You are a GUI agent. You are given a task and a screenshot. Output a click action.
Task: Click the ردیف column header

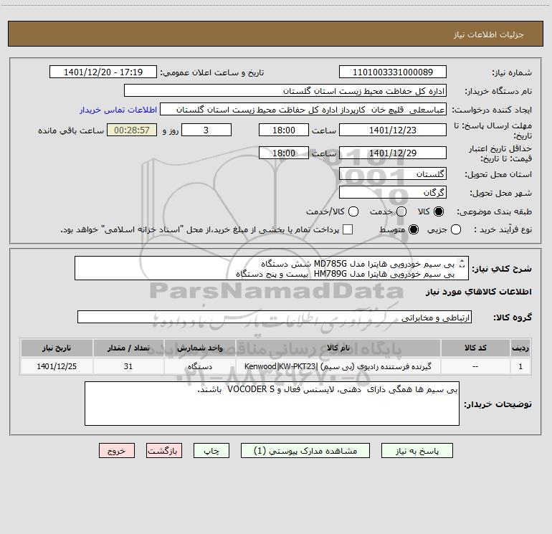click(x=520, y=348)
